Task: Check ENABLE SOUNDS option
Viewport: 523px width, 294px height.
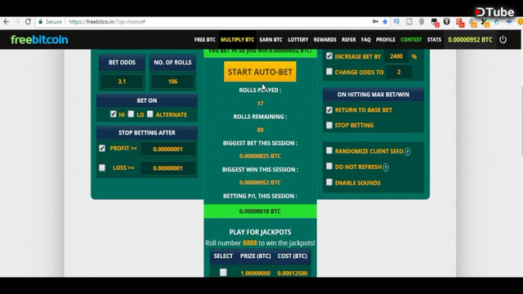Action: pyautogui.click(x=329, y=182)
